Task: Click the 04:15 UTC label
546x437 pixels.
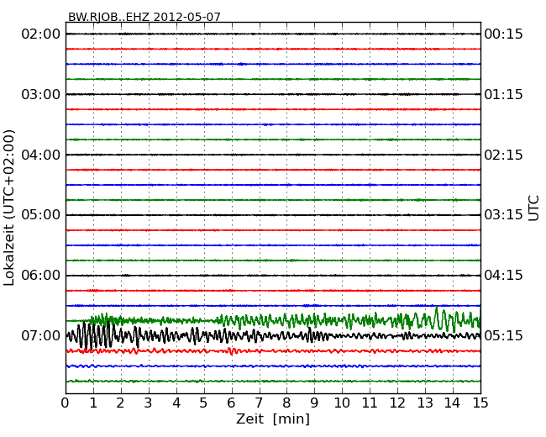Action: [503, 276]
